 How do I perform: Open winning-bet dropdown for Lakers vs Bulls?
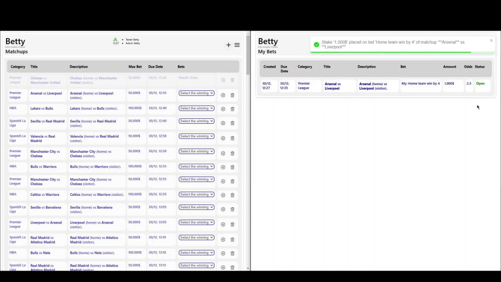(x=196, y=108)
